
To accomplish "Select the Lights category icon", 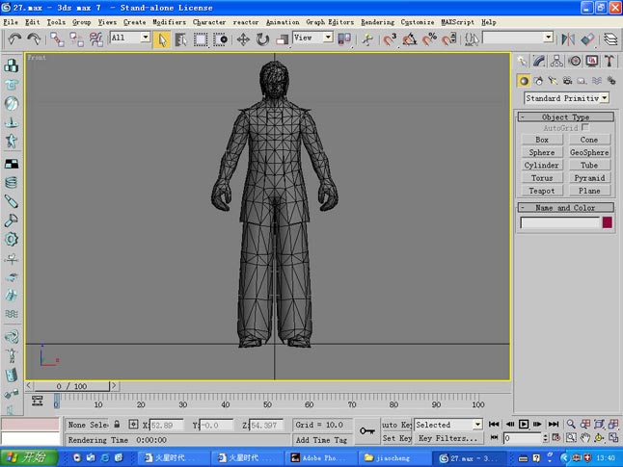I will [553, 81].
